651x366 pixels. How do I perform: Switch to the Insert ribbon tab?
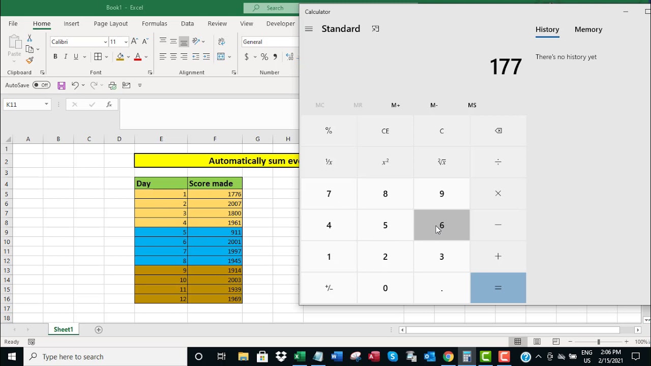(x=71, y=23)
